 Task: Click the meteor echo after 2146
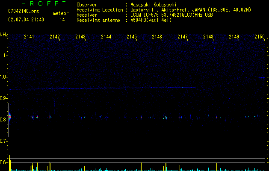[x=166, y=118]
